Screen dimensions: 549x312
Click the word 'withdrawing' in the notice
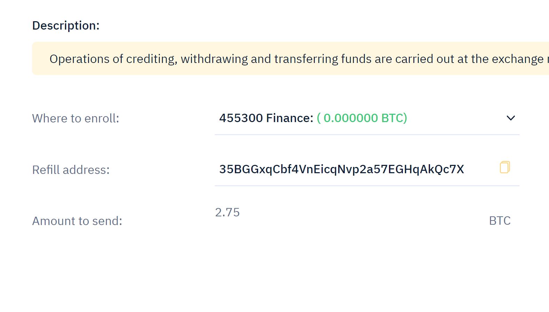(x=214, y=59)
